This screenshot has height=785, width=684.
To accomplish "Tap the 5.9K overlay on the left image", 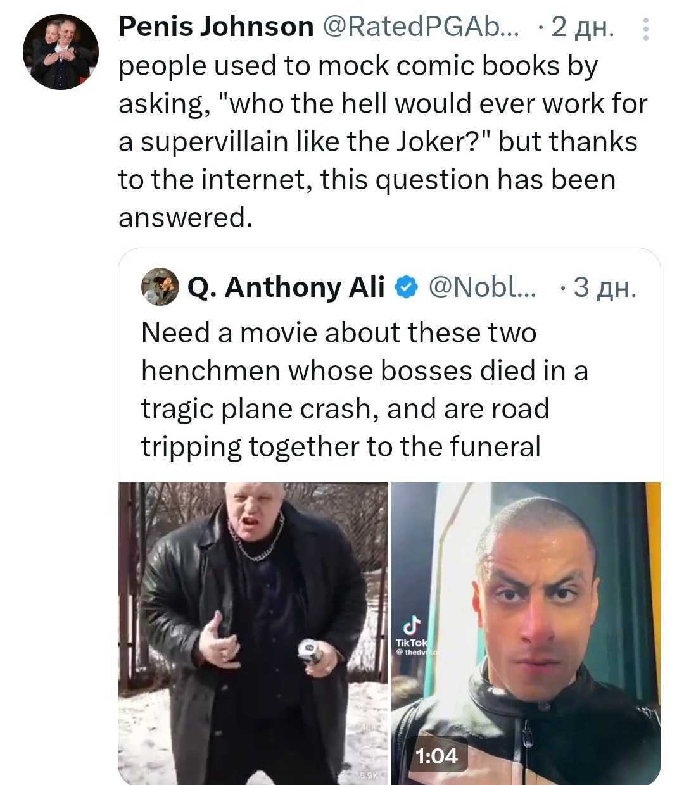I will (x=368, y=776).
